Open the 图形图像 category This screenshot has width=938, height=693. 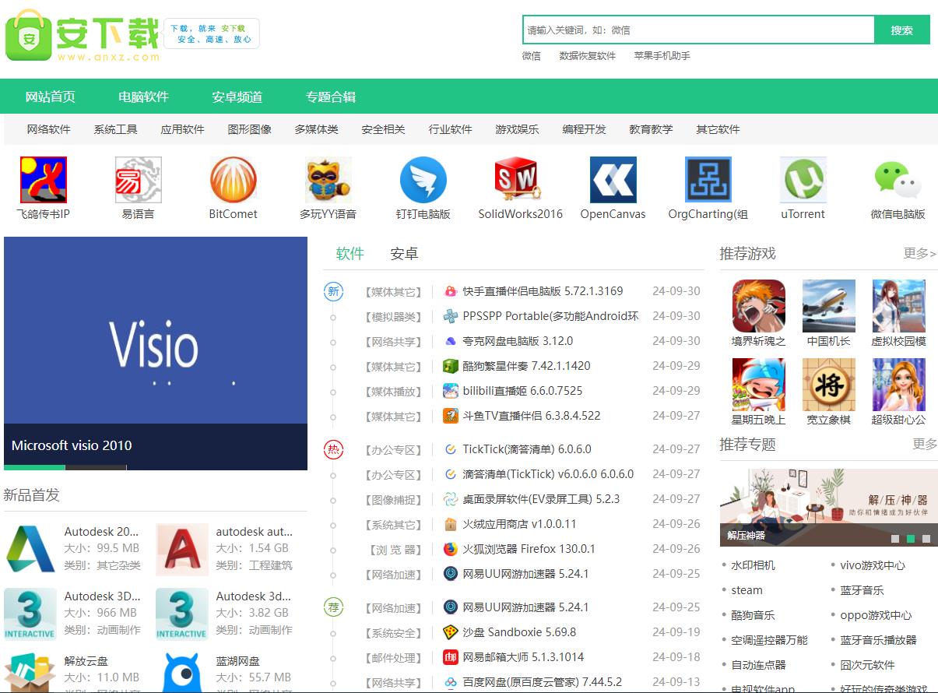click(x=250, y=129)
